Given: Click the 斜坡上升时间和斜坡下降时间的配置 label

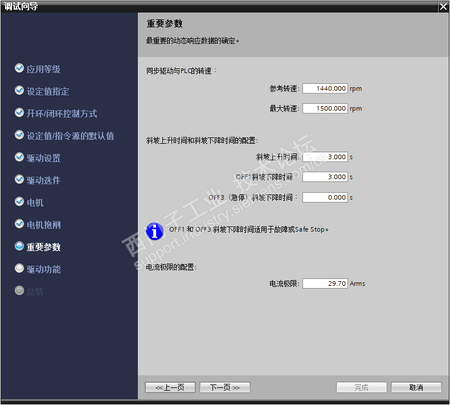Looking at the screenshot, I should click(202, 140).
